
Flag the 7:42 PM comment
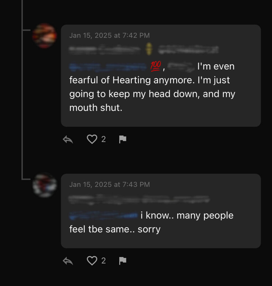(x=123, y=139)
